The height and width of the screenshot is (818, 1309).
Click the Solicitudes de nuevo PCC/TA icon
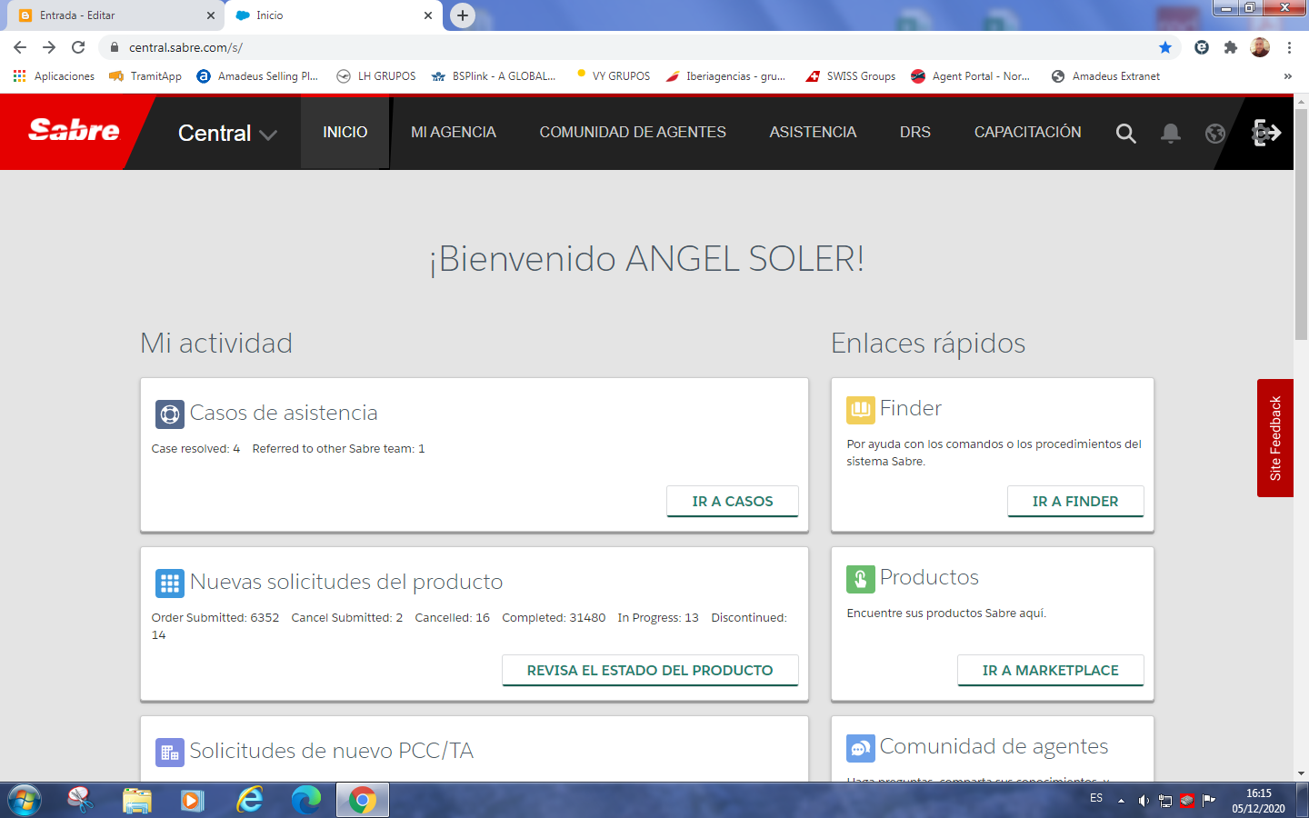coord(169,753)
